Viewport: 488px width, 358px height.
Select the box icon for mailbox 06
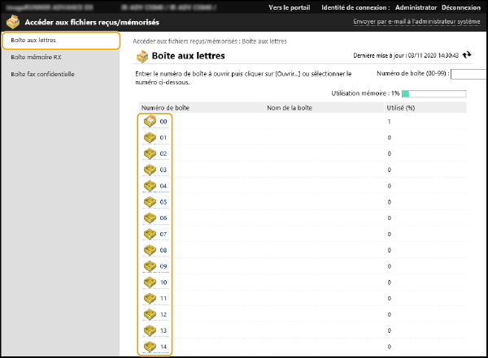point(150,218)
